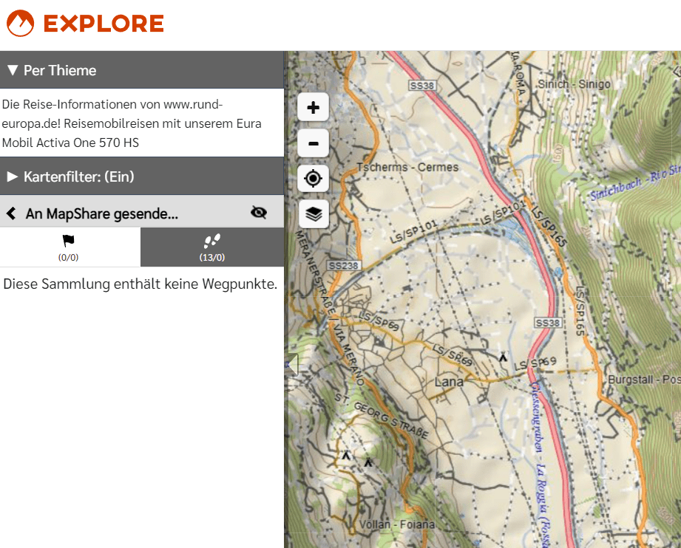Select the campsite marker east of Lana
This screenshot has width=681, height=548.
[504, 357]
